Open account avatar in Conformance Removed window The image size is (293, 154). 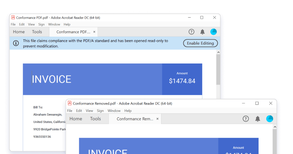[x=270, y=119]
